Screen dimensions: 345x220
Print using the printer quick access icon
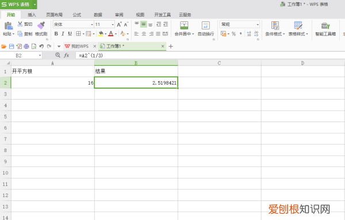[x=26, y=46]
